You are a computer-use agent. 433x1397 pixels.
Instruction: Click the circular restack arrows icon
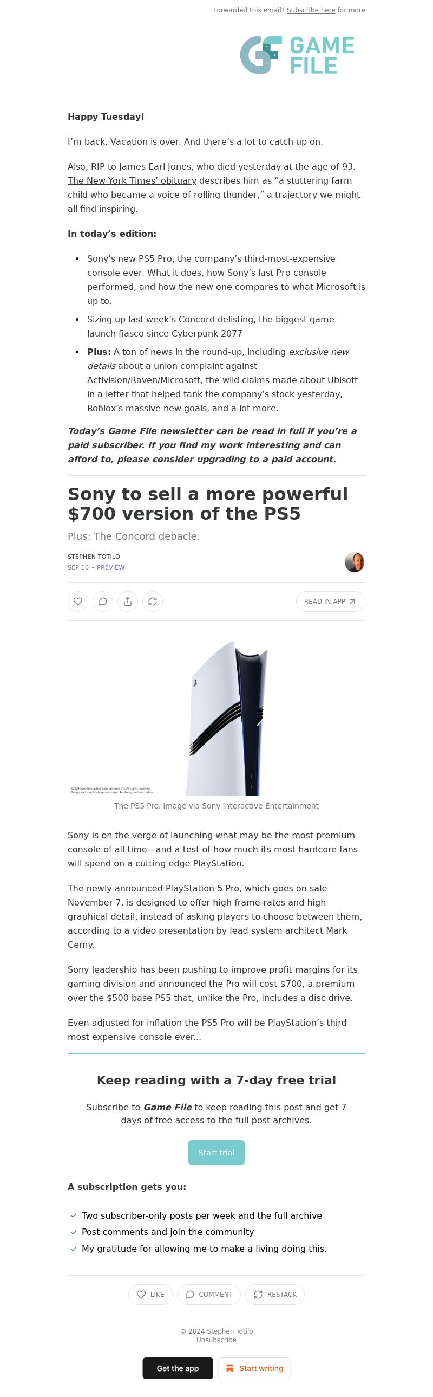(153, 602)
